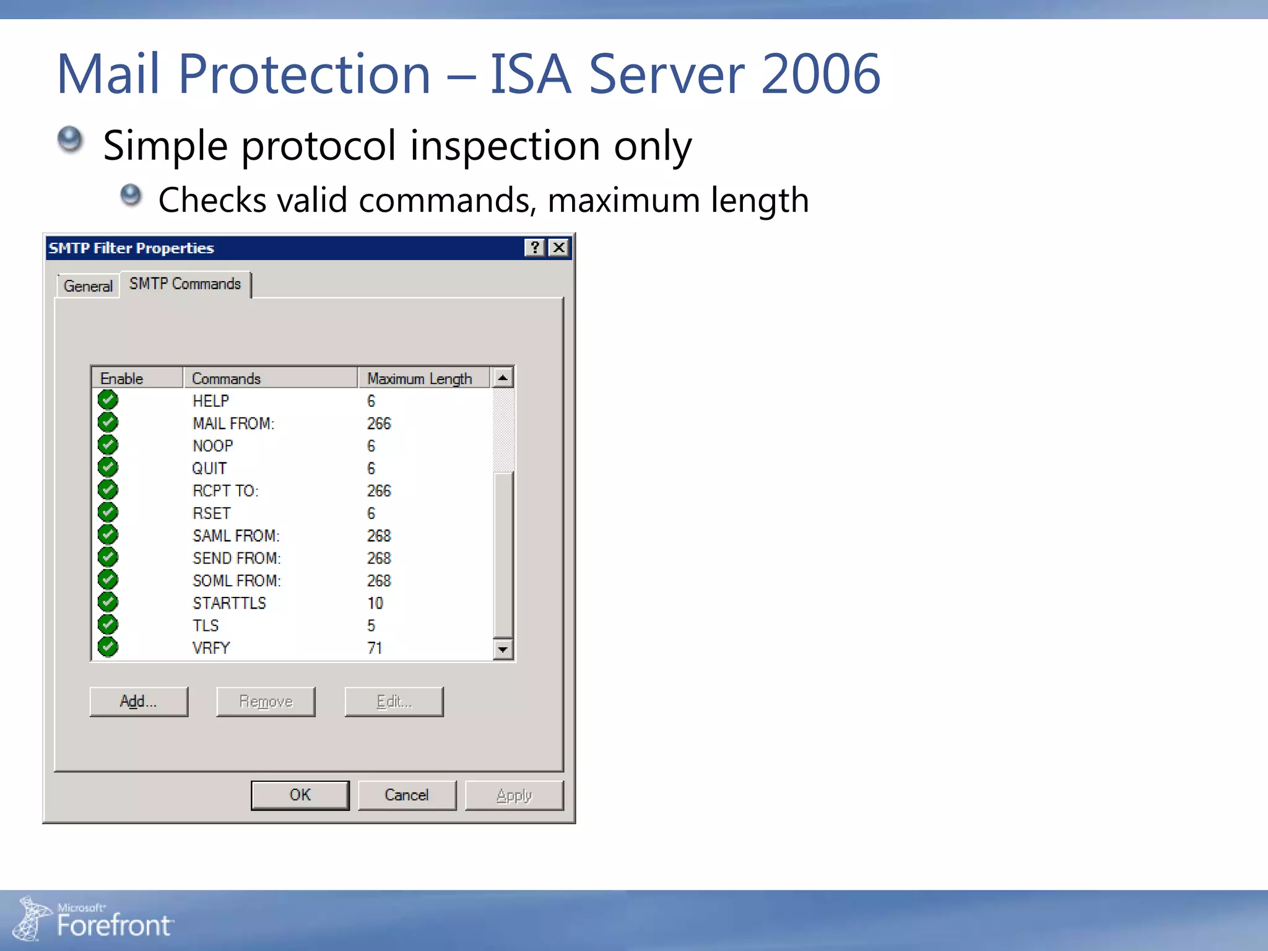Image resolution: width=1268 pixels, height=951 pixels.
Task: Click the scroll down arrow of command list
Action: point(503,649)
